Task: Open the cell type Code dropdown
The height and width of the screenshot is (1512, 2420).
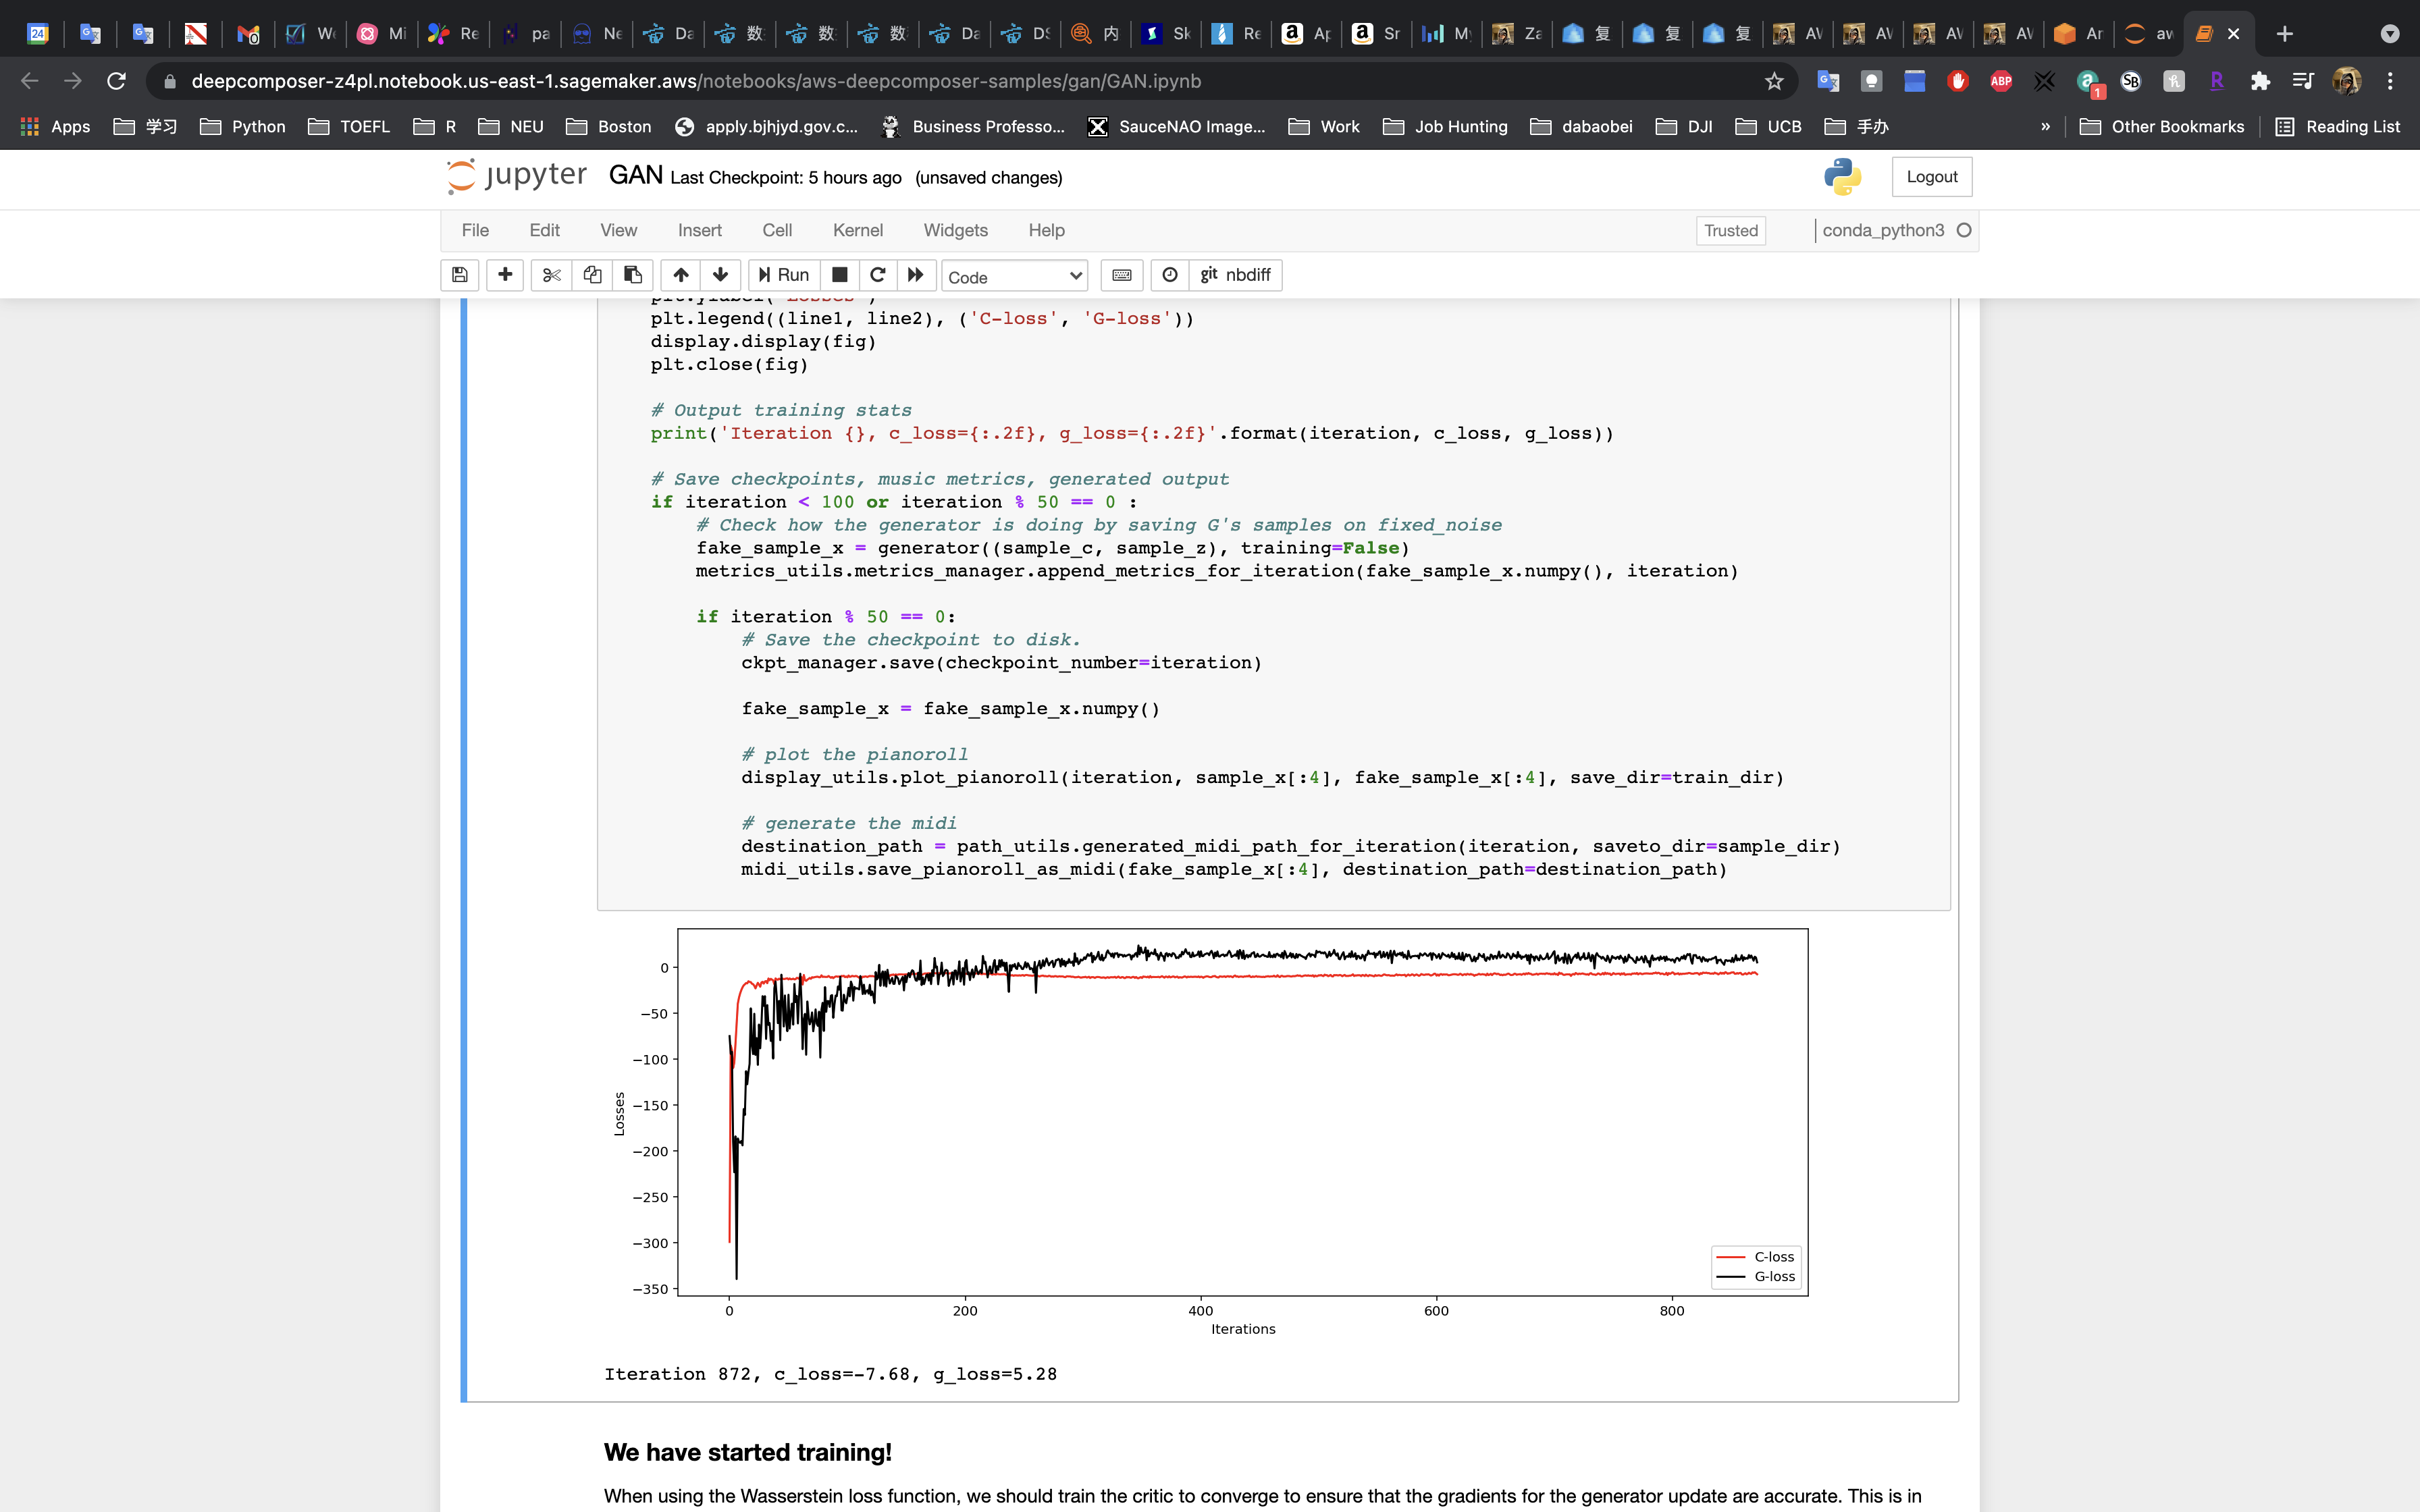Action: point(1014,277)
